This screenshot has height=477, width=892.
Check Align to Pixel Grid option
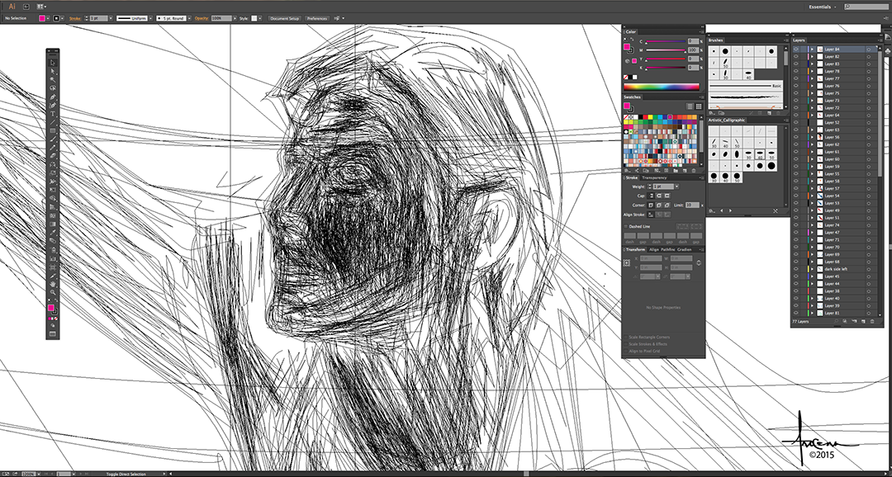626,351
